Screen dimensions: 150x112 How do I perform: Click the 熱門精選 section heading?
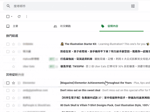pos(12,36)
